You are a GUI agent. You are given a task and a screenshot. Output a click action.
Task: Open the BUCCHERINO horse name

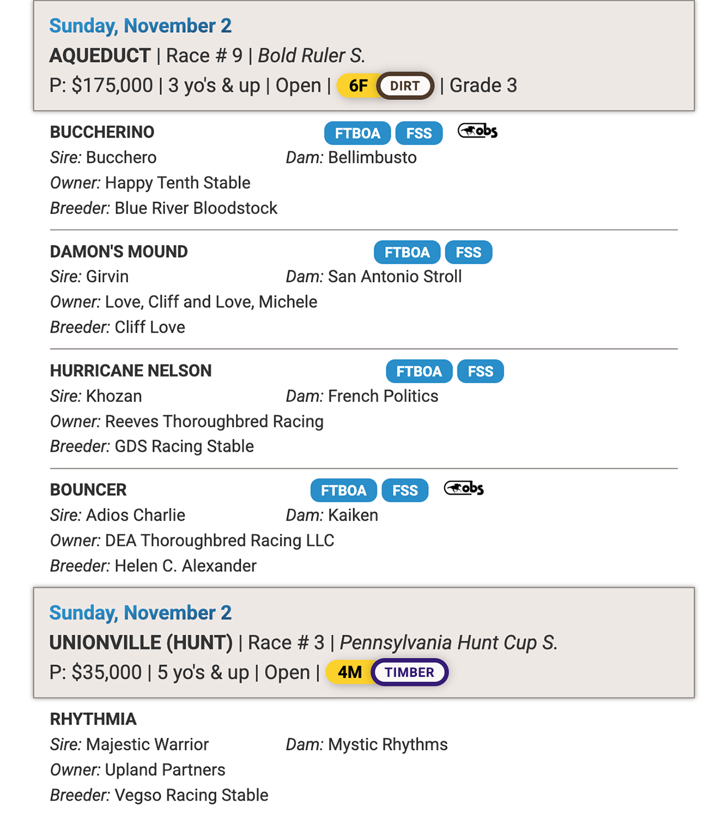pos(102,132)
